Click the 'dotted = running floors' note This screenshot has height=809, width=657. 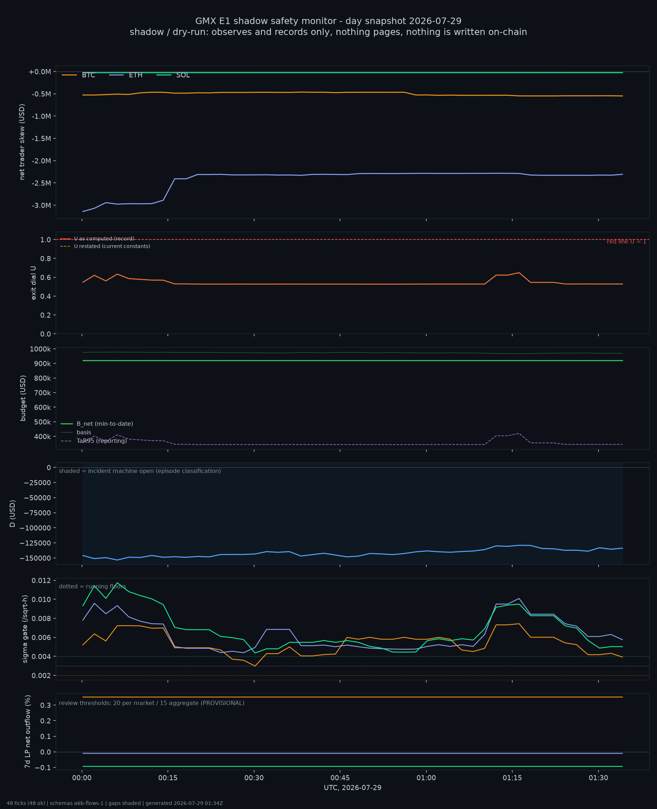(92, 587)
